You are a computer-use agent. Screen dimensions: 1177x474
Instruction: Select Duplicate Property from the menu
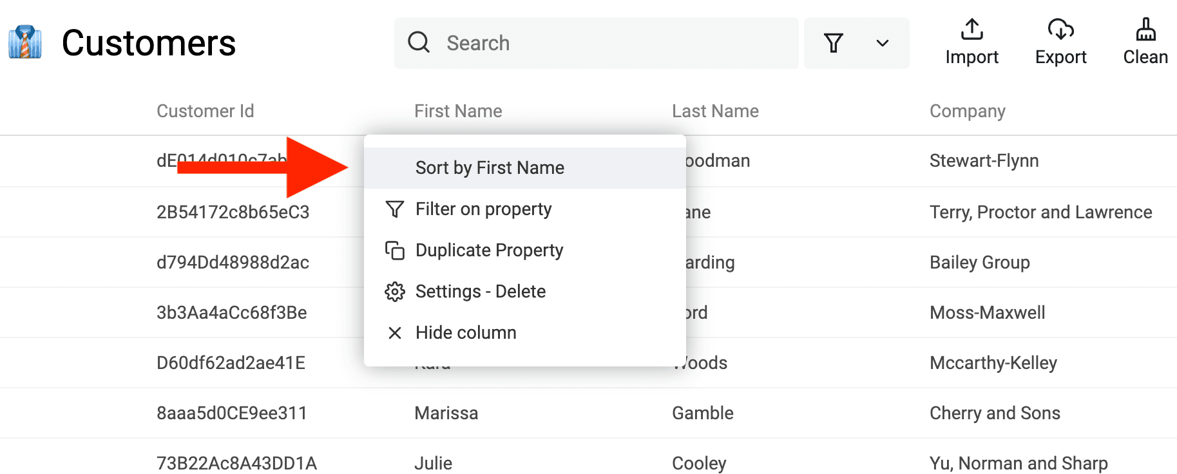click(489, 251)
